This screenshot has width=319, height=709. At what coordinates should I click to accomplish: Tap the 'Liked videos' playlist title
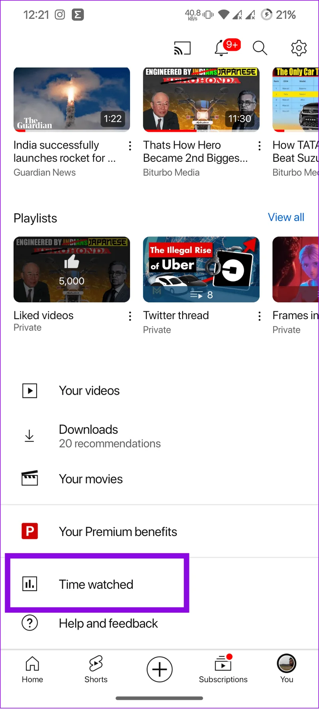43,315
